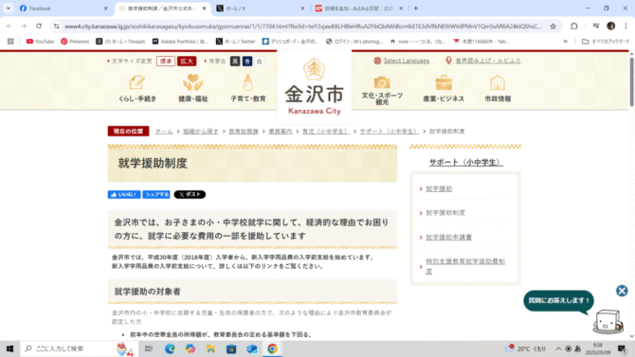The height and width of the screenshot is (357, 635).
Task: Open File Explorer from the taskbar
Action: pyautogui.click(x=210, y=348)
